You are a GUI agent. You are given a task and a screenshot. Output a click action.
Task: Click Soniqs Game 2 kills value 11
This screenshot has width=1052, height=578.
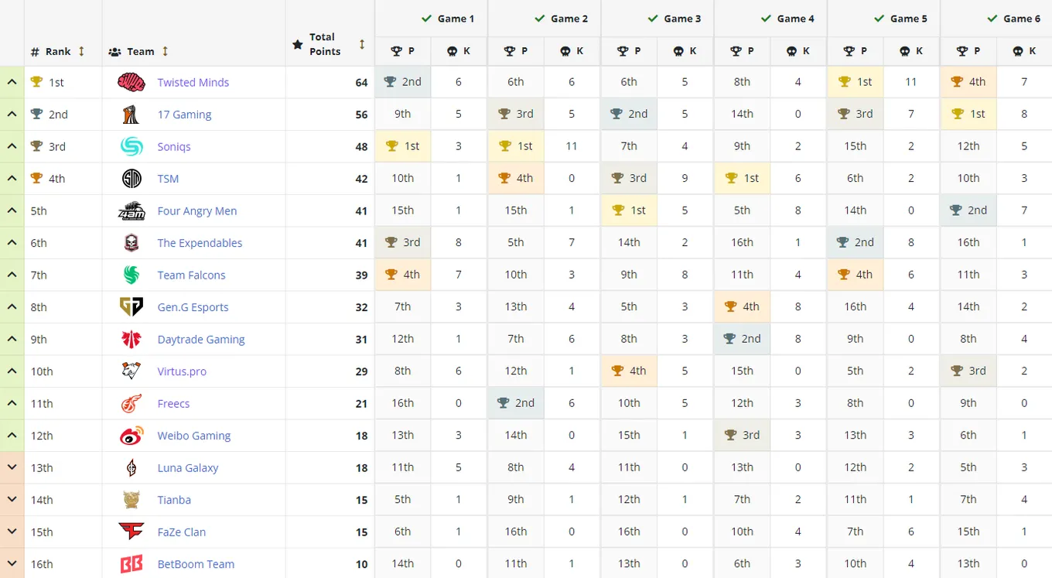click(x=572, y=146)
